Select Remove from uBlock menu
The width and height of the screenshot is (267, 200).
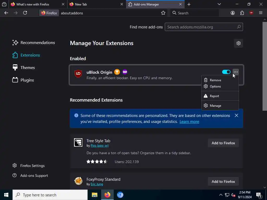coord(220,80)
